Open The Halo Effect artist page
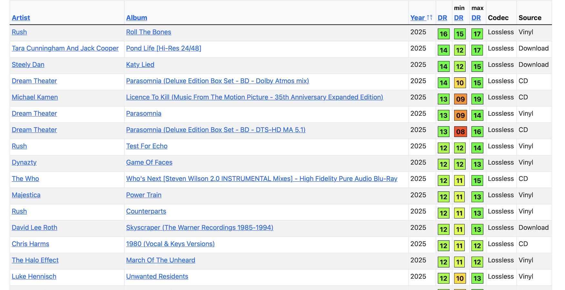The width and height of the screenshot is (565, 290). (x=35, y=260)
